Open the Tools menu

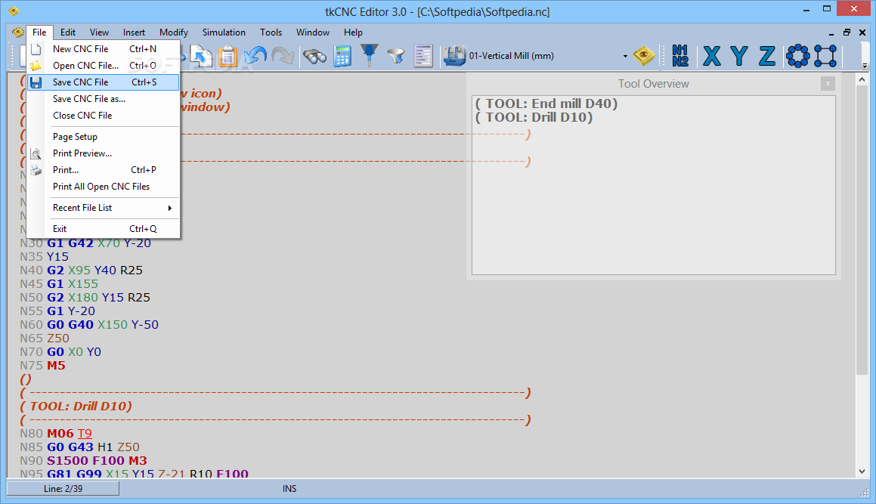[271, 32]
